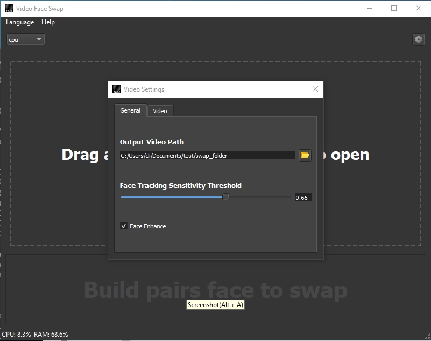Click the 0.66 threshold value box

point(302,198)
